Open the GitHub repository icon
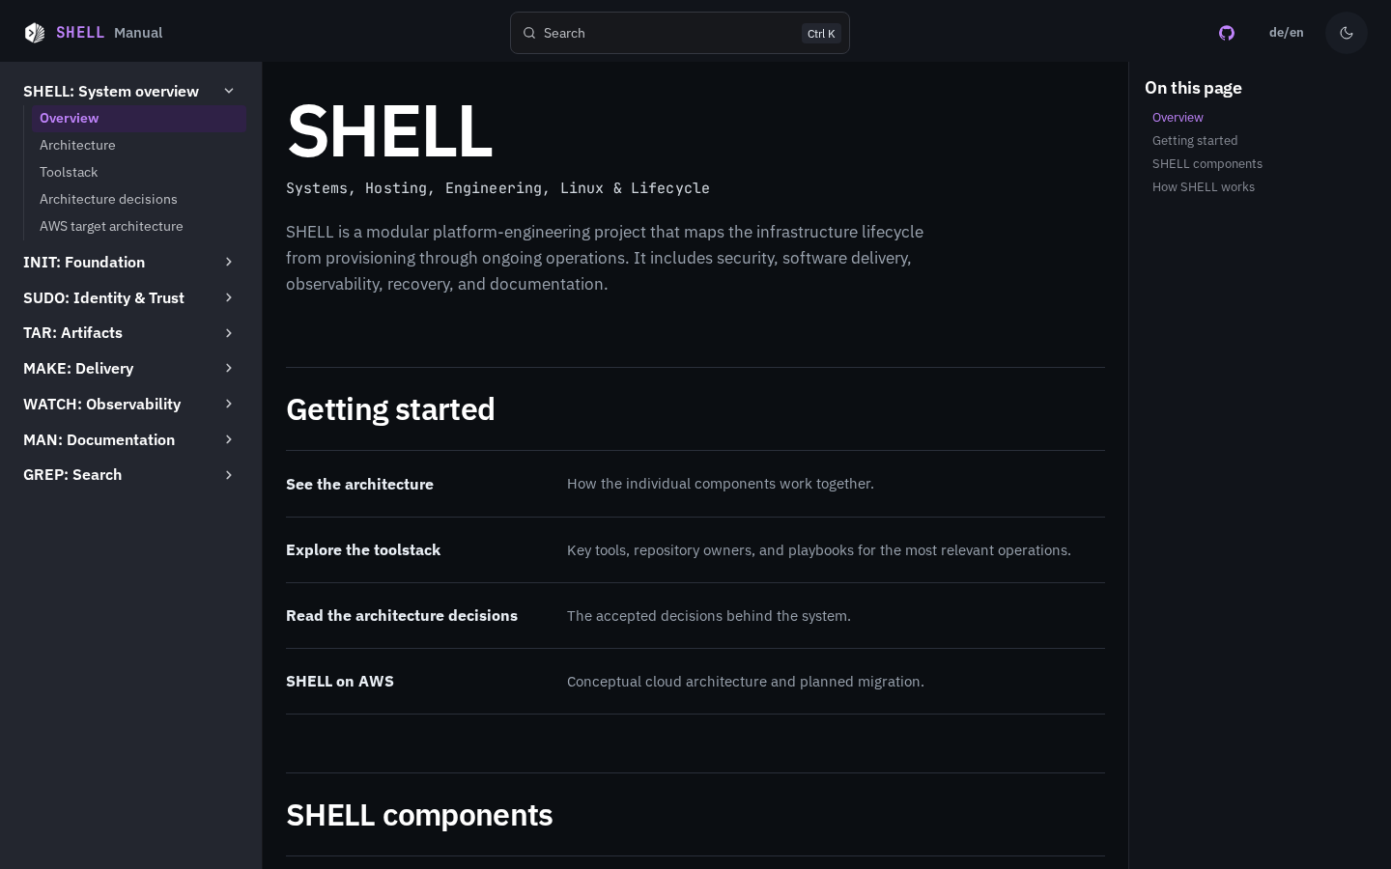Image resolution: width=1391 pixels, height=869 pixels. (x=1227, y=33)
